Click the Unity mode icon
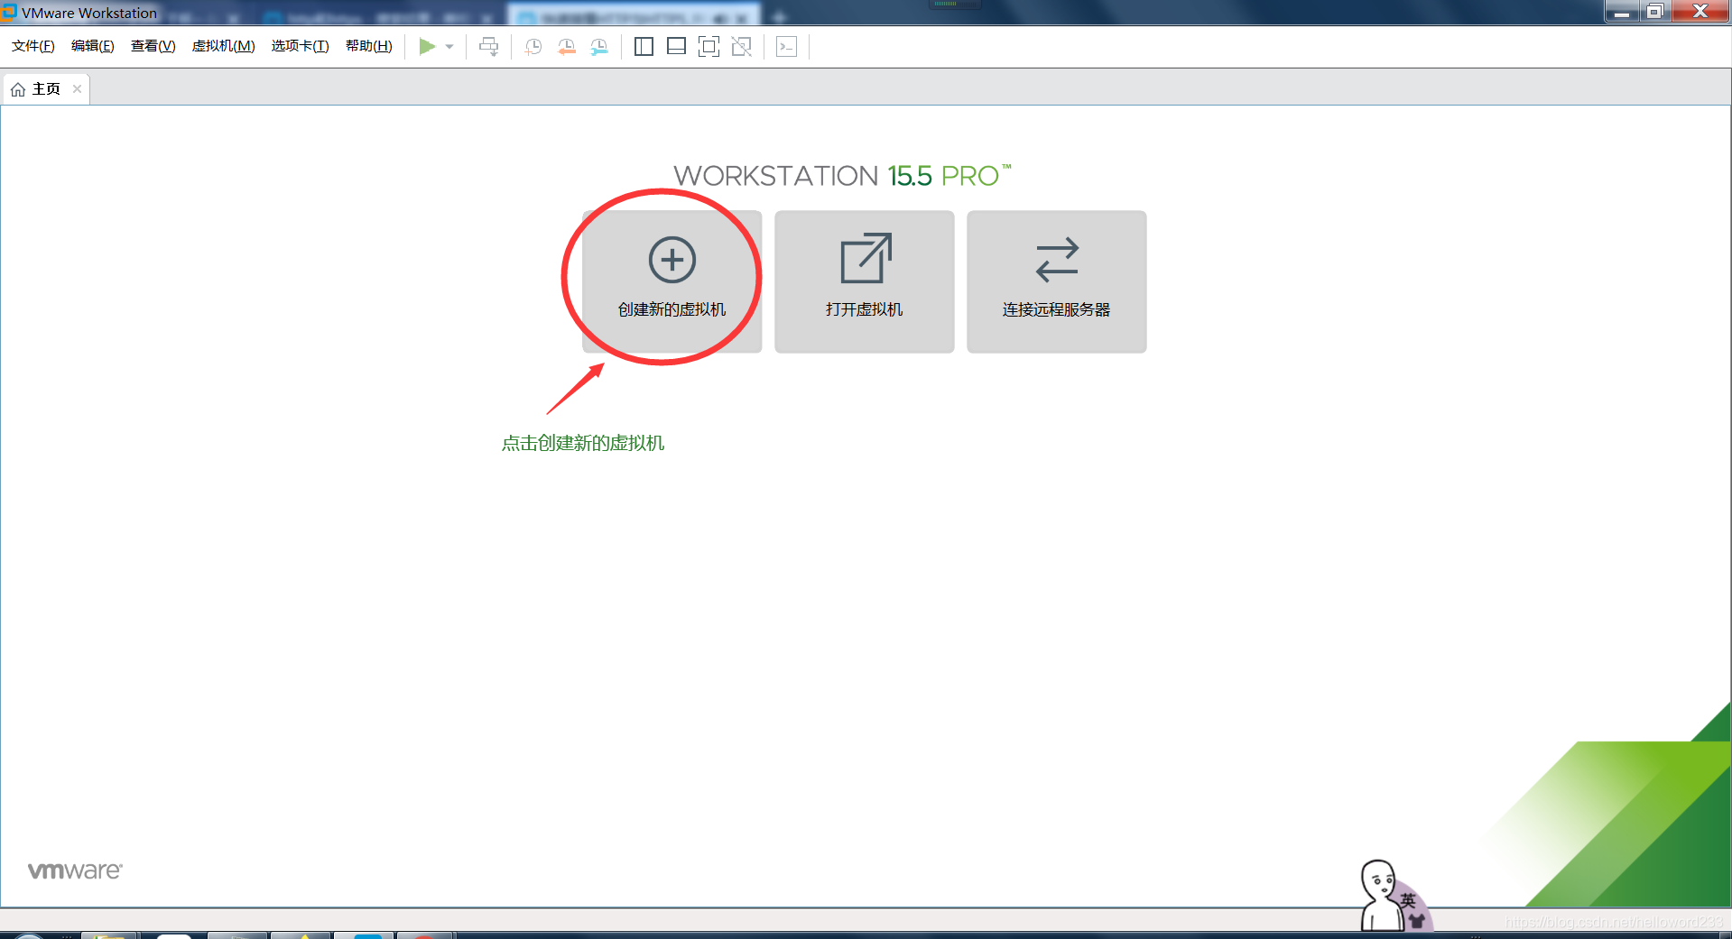Screen dimensions: 1732x939 tap(741, 47)
